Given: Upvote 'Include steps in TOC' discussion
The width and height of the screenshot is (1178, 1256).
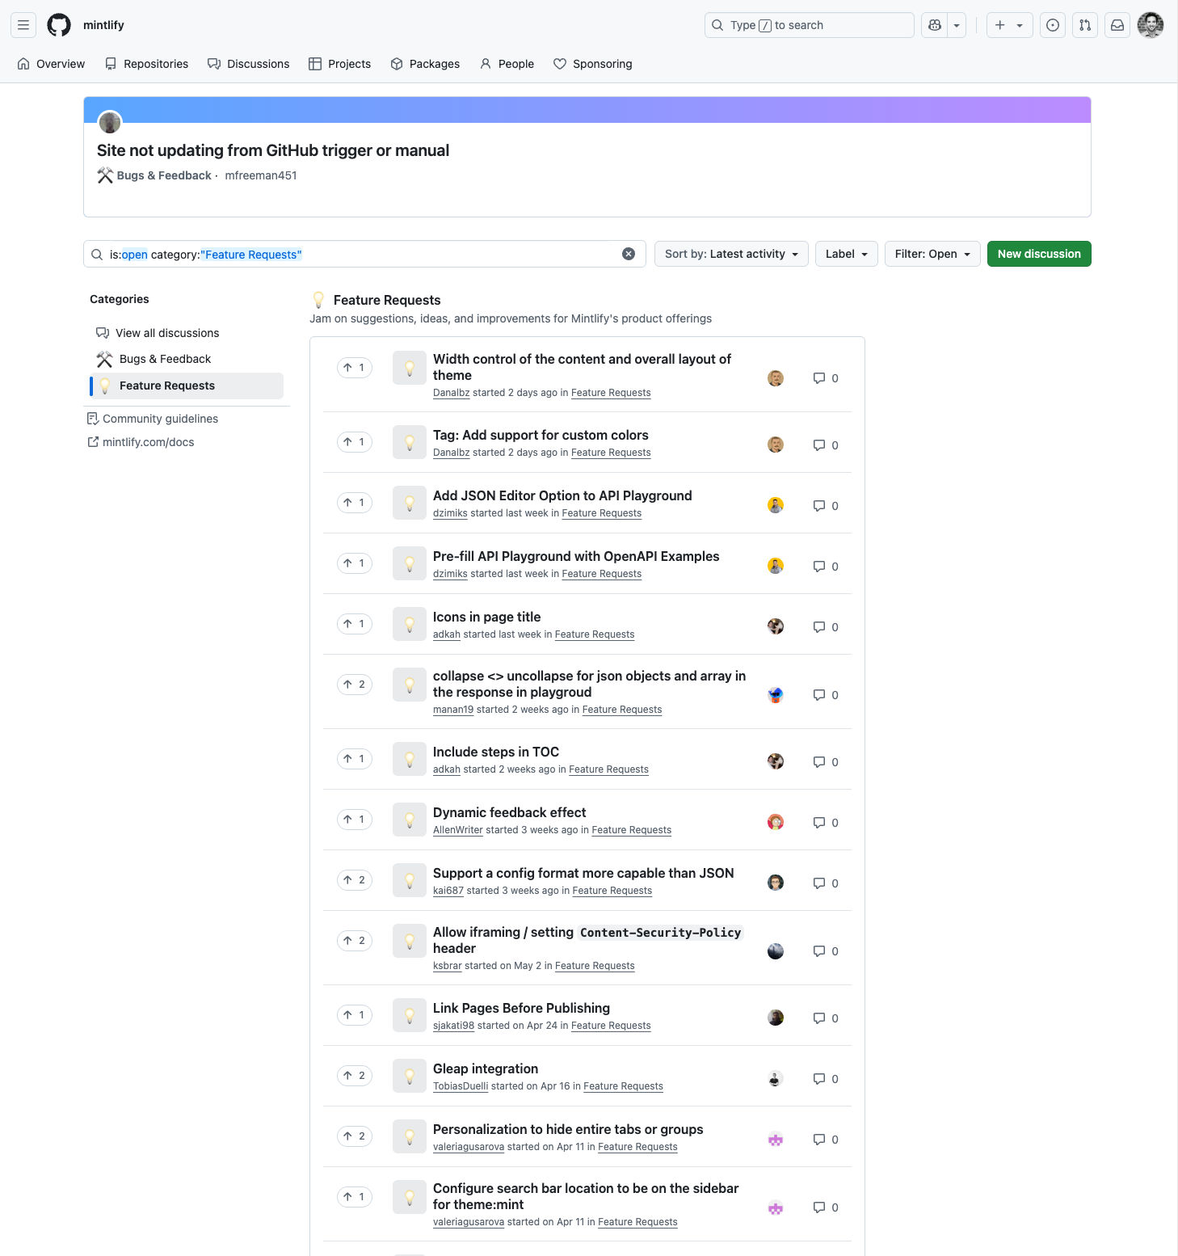Looking at the screenshot, I should [355, 759].
